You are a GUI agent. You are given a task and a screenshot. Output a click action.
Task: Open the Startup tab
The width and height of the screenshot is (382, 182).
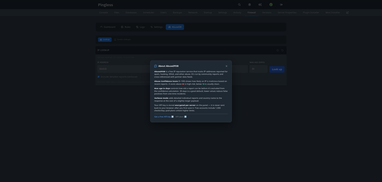click(208, 12)
